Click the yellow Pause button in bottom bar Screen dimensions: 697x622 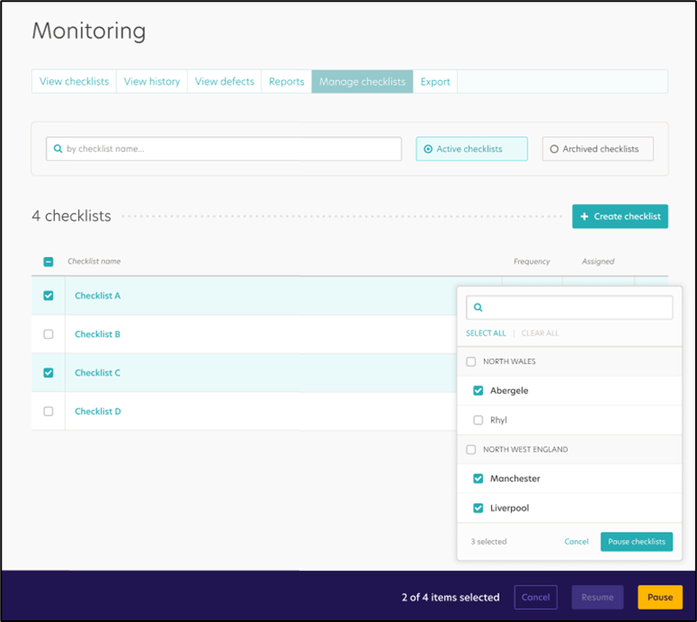(660, 597)
